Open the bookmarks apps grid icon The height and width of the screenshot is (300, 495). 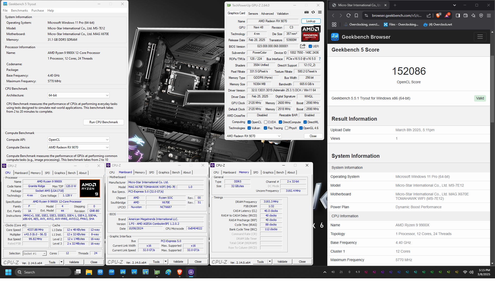point(334,24)
